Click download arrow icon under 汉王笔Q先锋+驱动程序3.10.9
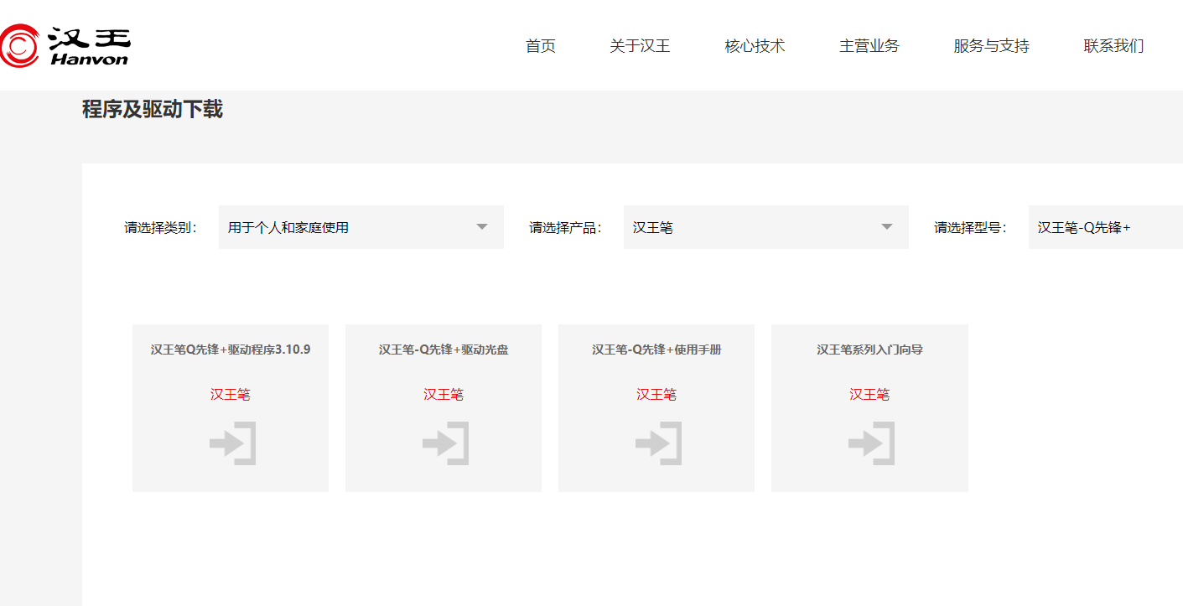Viewport: 1183px width, 606px height. point(232,443)
